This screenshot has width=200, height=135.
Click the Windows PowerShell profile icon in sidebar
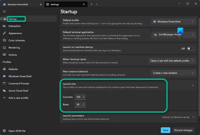(4, 76)
